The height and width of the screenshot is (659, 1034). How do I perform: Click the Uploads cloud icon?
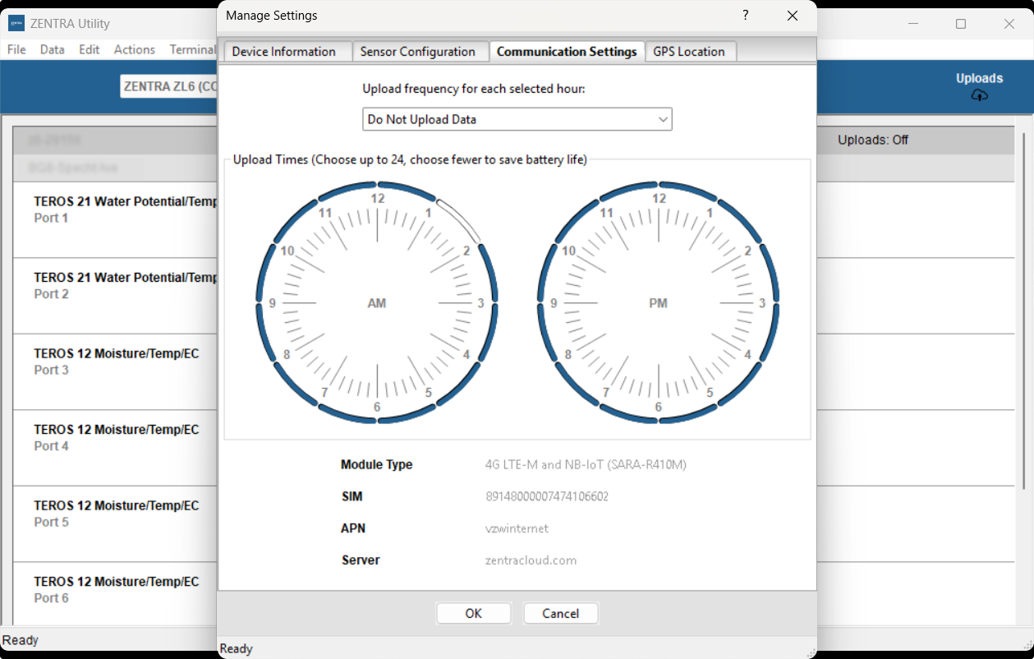click(x=979, y=95)
